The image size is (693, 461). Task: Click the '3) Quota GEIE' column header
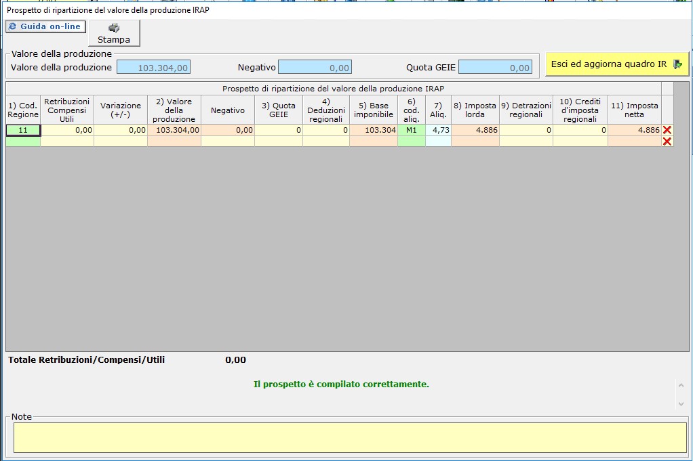coord(279,110)
